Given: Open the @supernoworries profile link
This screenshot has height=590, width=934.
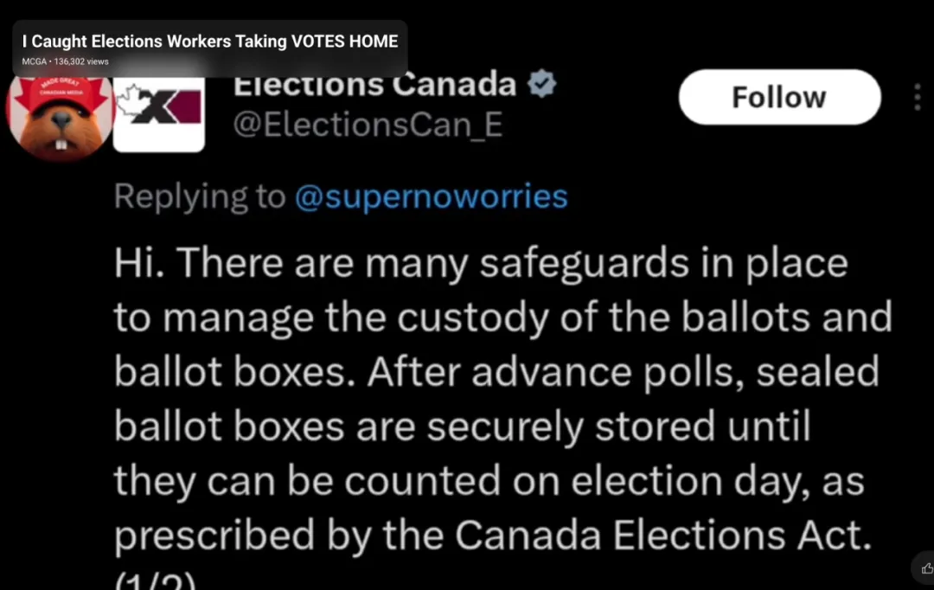Looking at the screenshot, I should coord(431,197).
